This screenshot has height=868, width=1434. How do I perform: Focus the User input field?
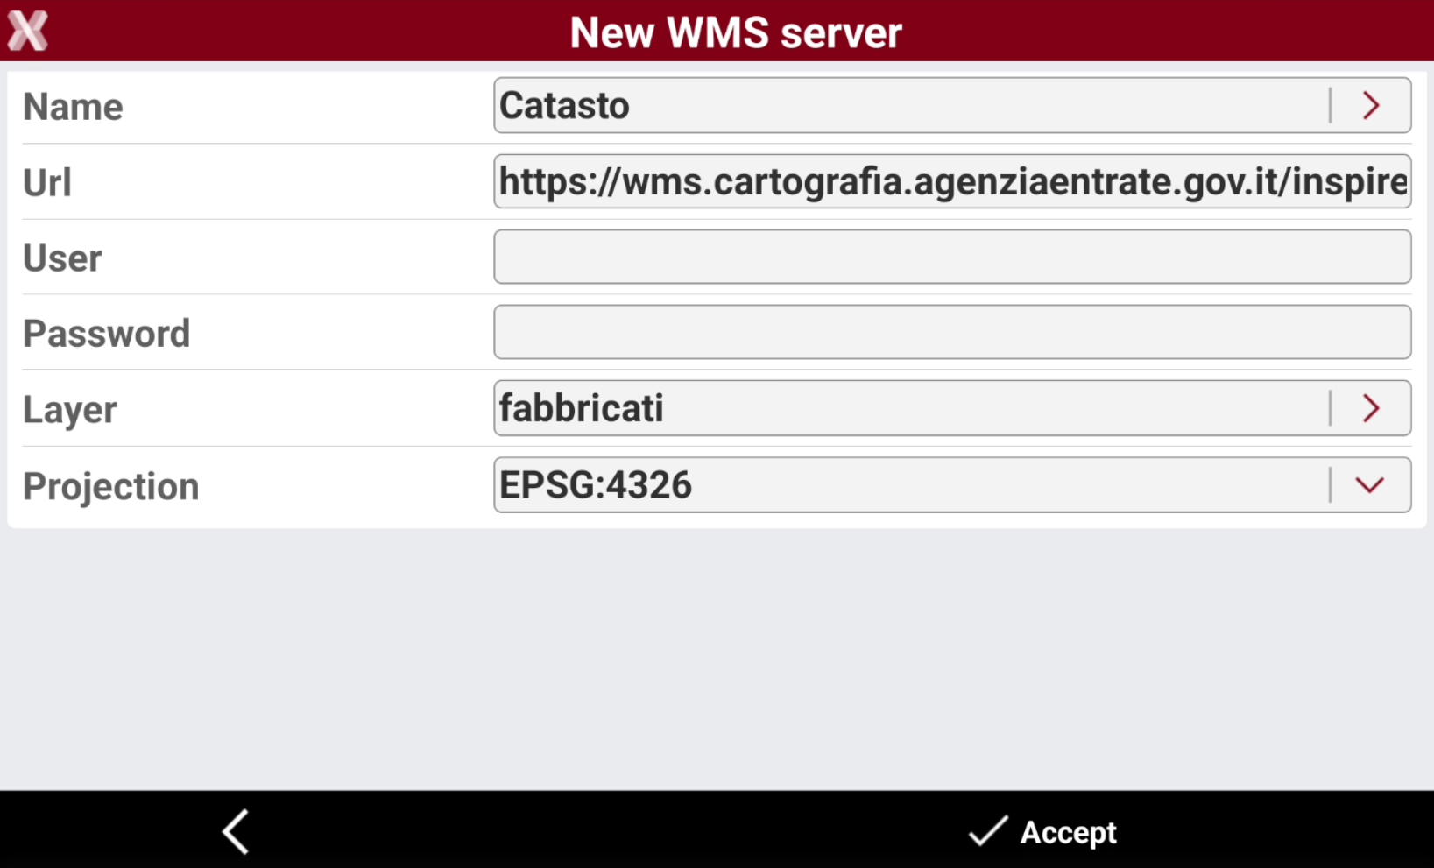point(952,257)
